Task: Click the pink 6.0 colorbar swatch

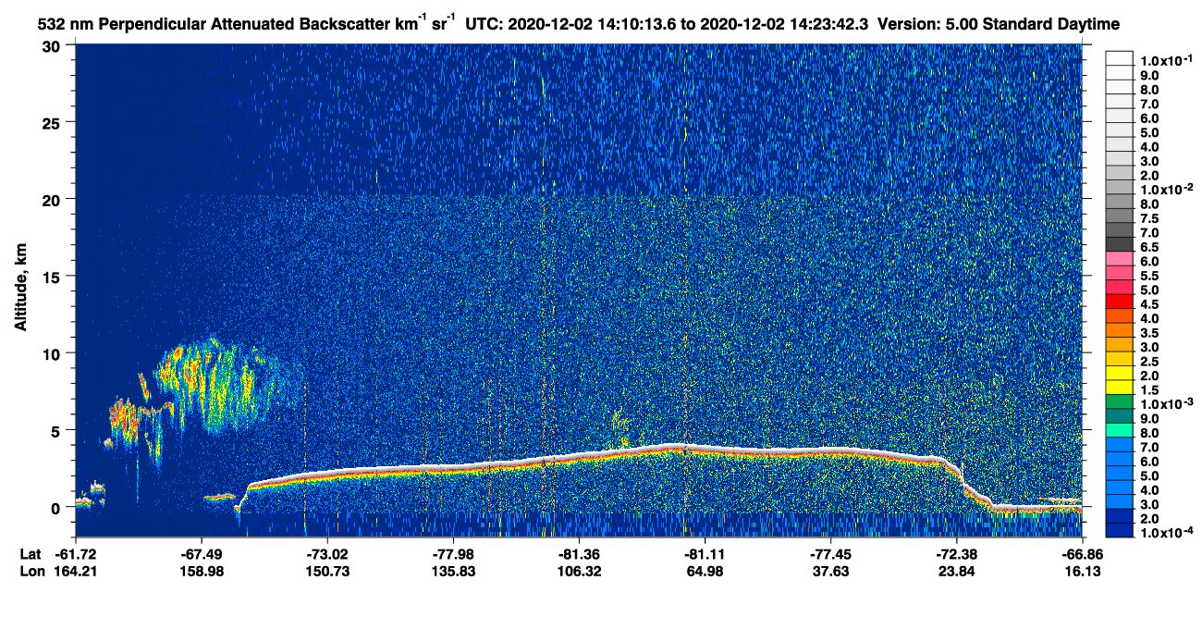Action: pyautogui.click(x=1119, y=261)
